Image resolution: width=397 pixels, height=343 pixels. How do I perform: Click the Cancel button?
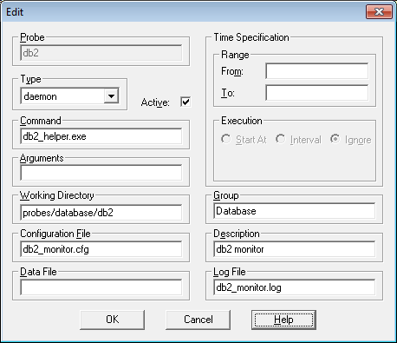click(198, 320)
